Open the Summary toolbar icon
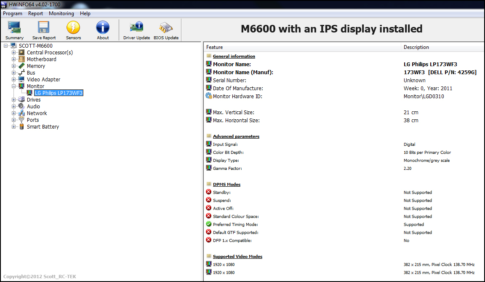 pos(14,27)
